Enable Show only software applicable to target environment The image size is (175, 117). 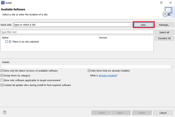click(2, 80)
